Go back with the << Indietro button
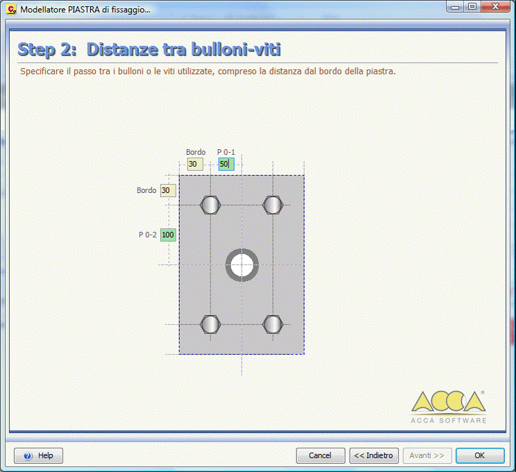The height and width of the screenshot is (472, 516). (374, 455)
